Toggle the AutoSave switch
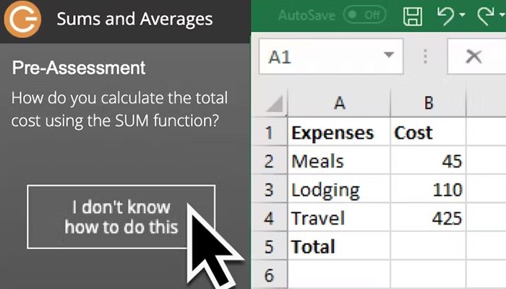This screenshot has height=289, width=506. click(x=364, y=15)
